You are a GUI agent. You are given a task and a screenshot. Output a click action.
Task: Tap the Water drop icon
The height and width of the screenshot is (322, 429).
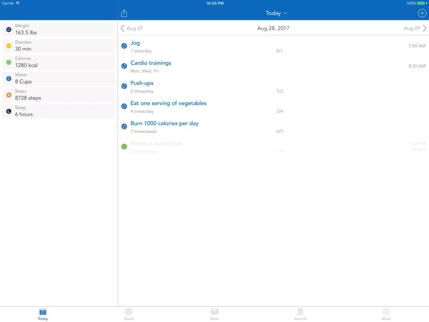[x=8, y=78]
